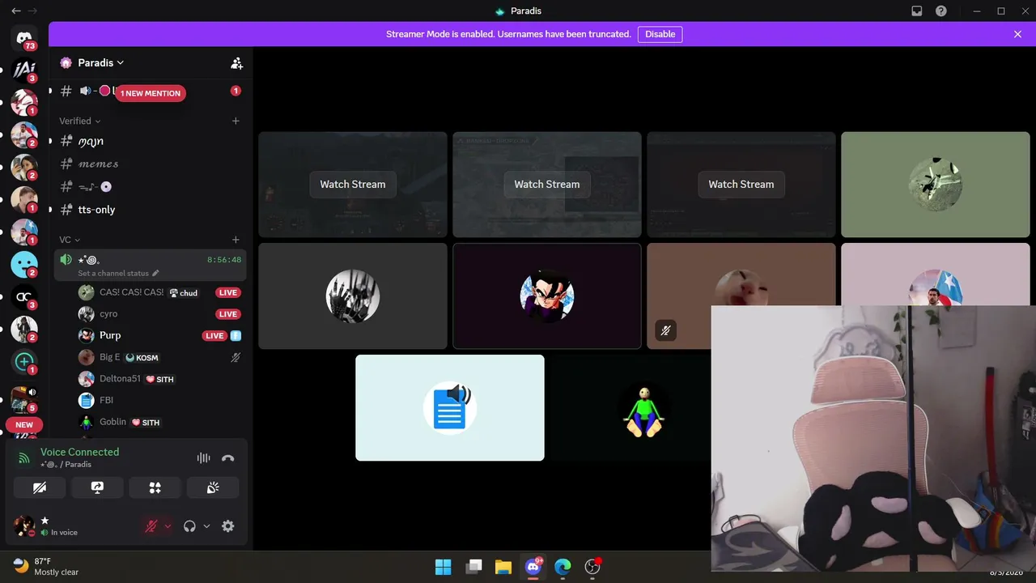This screenshot has height=583, width=1036.
Task: Open User Settings gear icon
Action: tap(228, 526)
